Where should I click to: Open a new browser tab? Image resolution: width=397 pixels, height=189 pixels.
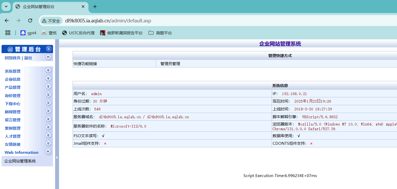(95, 7)
